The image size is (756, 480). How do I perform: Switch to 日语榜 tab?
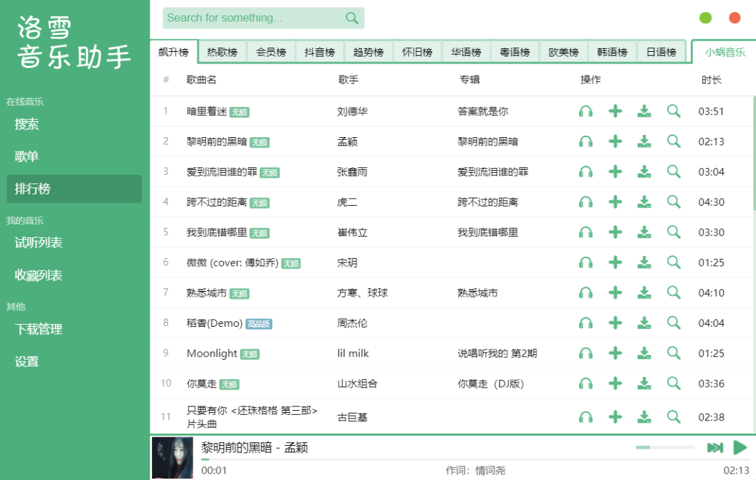(x=661, y=52)
